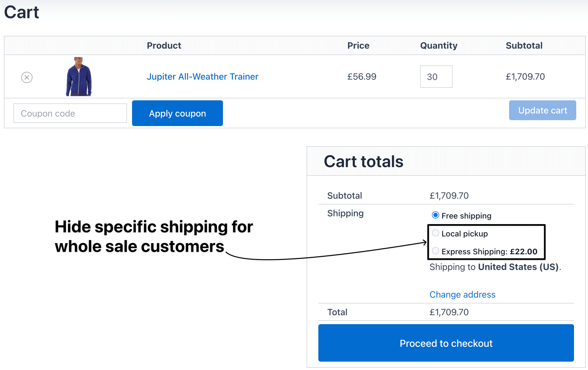The height and width of the screenshot is (370, 588).
Task: Choose the Local pickup radio option
Action: coord(435,233)
